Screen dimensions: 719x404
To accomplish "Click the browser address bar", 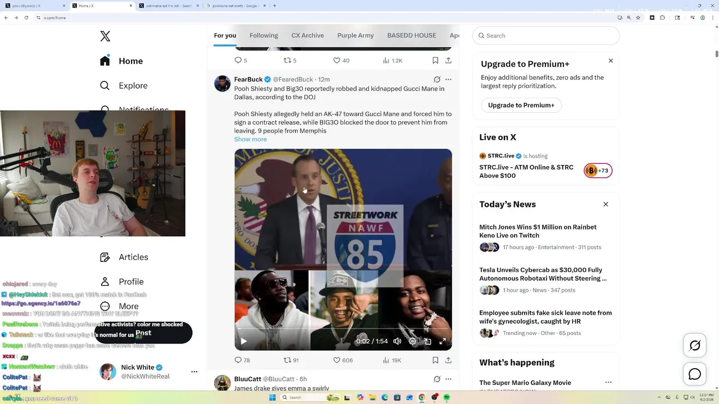I will pos(326,17).
